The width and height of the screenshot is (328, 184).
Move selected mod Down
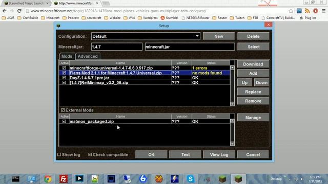(x=261, y=83)
